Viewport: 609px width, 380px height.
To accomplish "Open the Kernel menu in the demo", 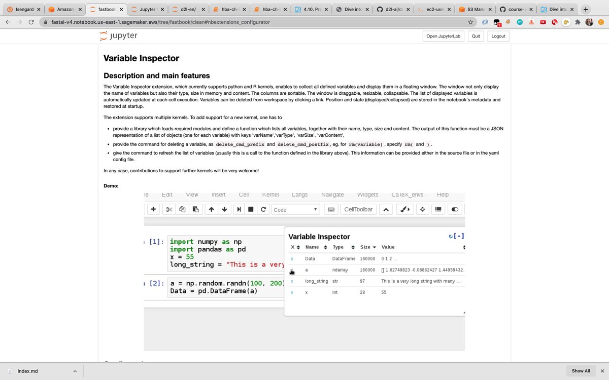I will [x=270, y=195].
